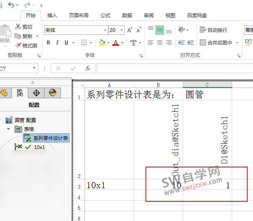Open the 合并后居中 dropdown arrow
The image size is (253, 221).
click(x=237, y=43)
